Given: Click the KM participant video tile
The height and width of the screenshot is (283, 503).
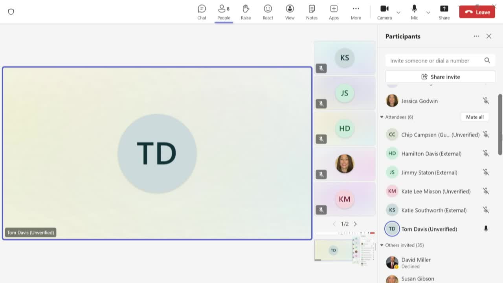Looking at the screenshot, I should click(x=345, y=199).
